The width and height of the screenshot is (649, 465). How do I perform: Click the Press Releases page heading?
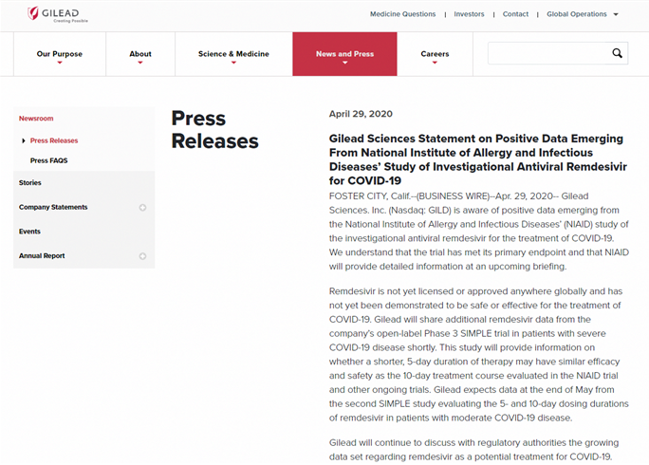pos(214,130)
